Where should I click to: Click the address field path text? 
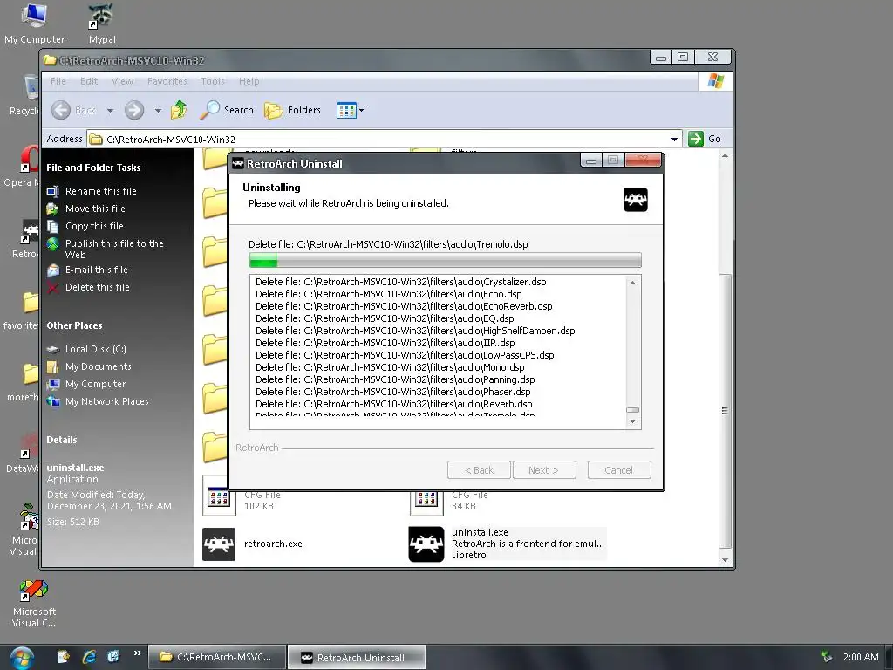tap(171, 140)
